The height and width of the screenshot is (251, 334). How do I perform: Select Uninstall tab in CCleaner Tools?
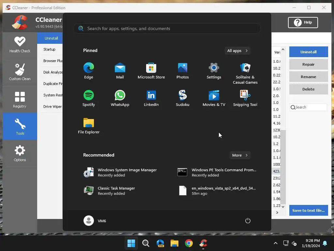(x=50, y=38)
